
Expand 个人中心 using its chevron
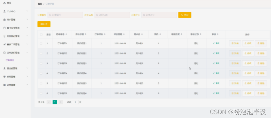27,11
